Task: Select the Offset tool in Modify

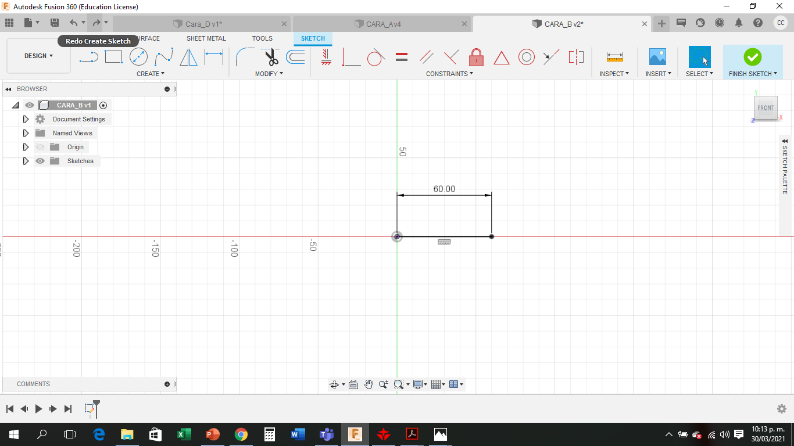Action: click(295, 57)
